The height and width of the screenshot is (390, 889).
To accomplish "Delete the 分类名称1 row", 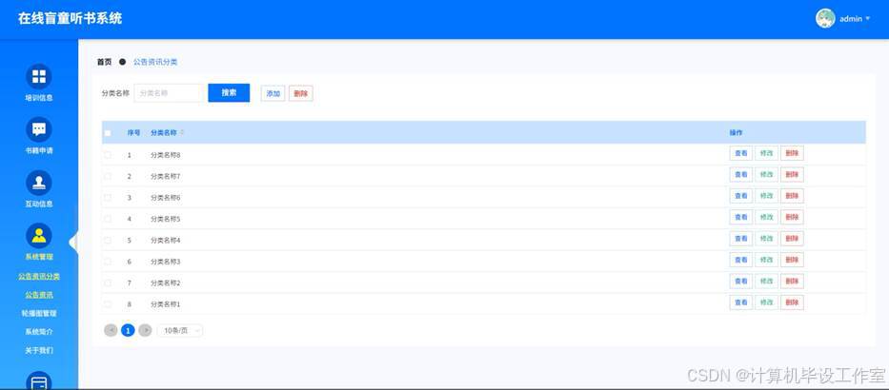I will (792, 302).
